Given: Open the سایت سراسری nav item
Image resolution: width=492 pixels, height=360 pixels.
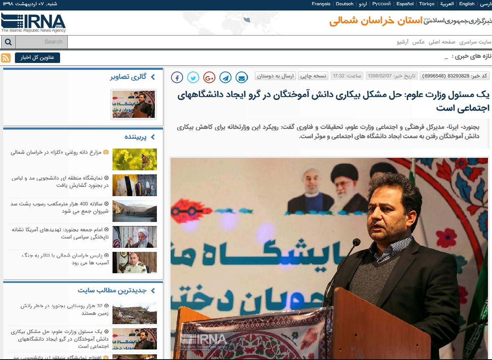Looking at the screenshot, I should tap(475, 42).
